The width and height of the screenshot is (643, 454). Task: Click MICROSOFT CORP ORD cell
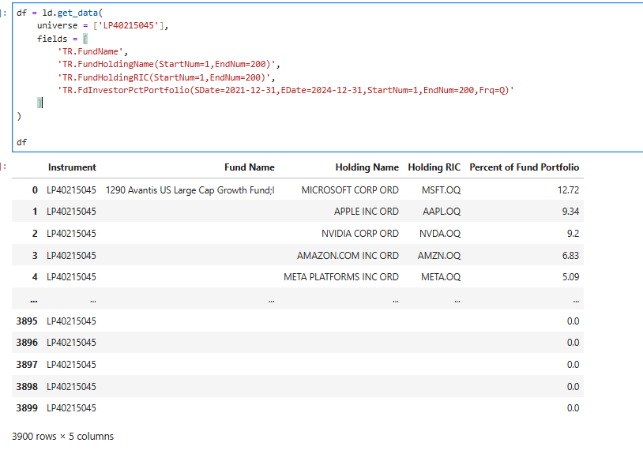[350, 190]
